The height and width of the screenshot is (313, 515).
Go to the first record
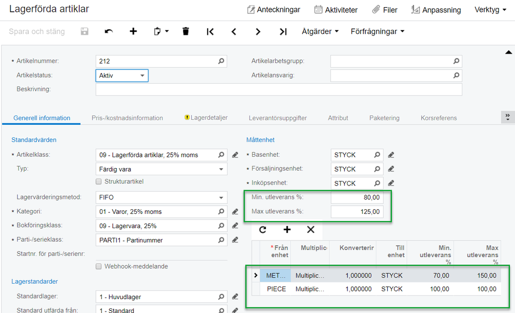[210, 31]
